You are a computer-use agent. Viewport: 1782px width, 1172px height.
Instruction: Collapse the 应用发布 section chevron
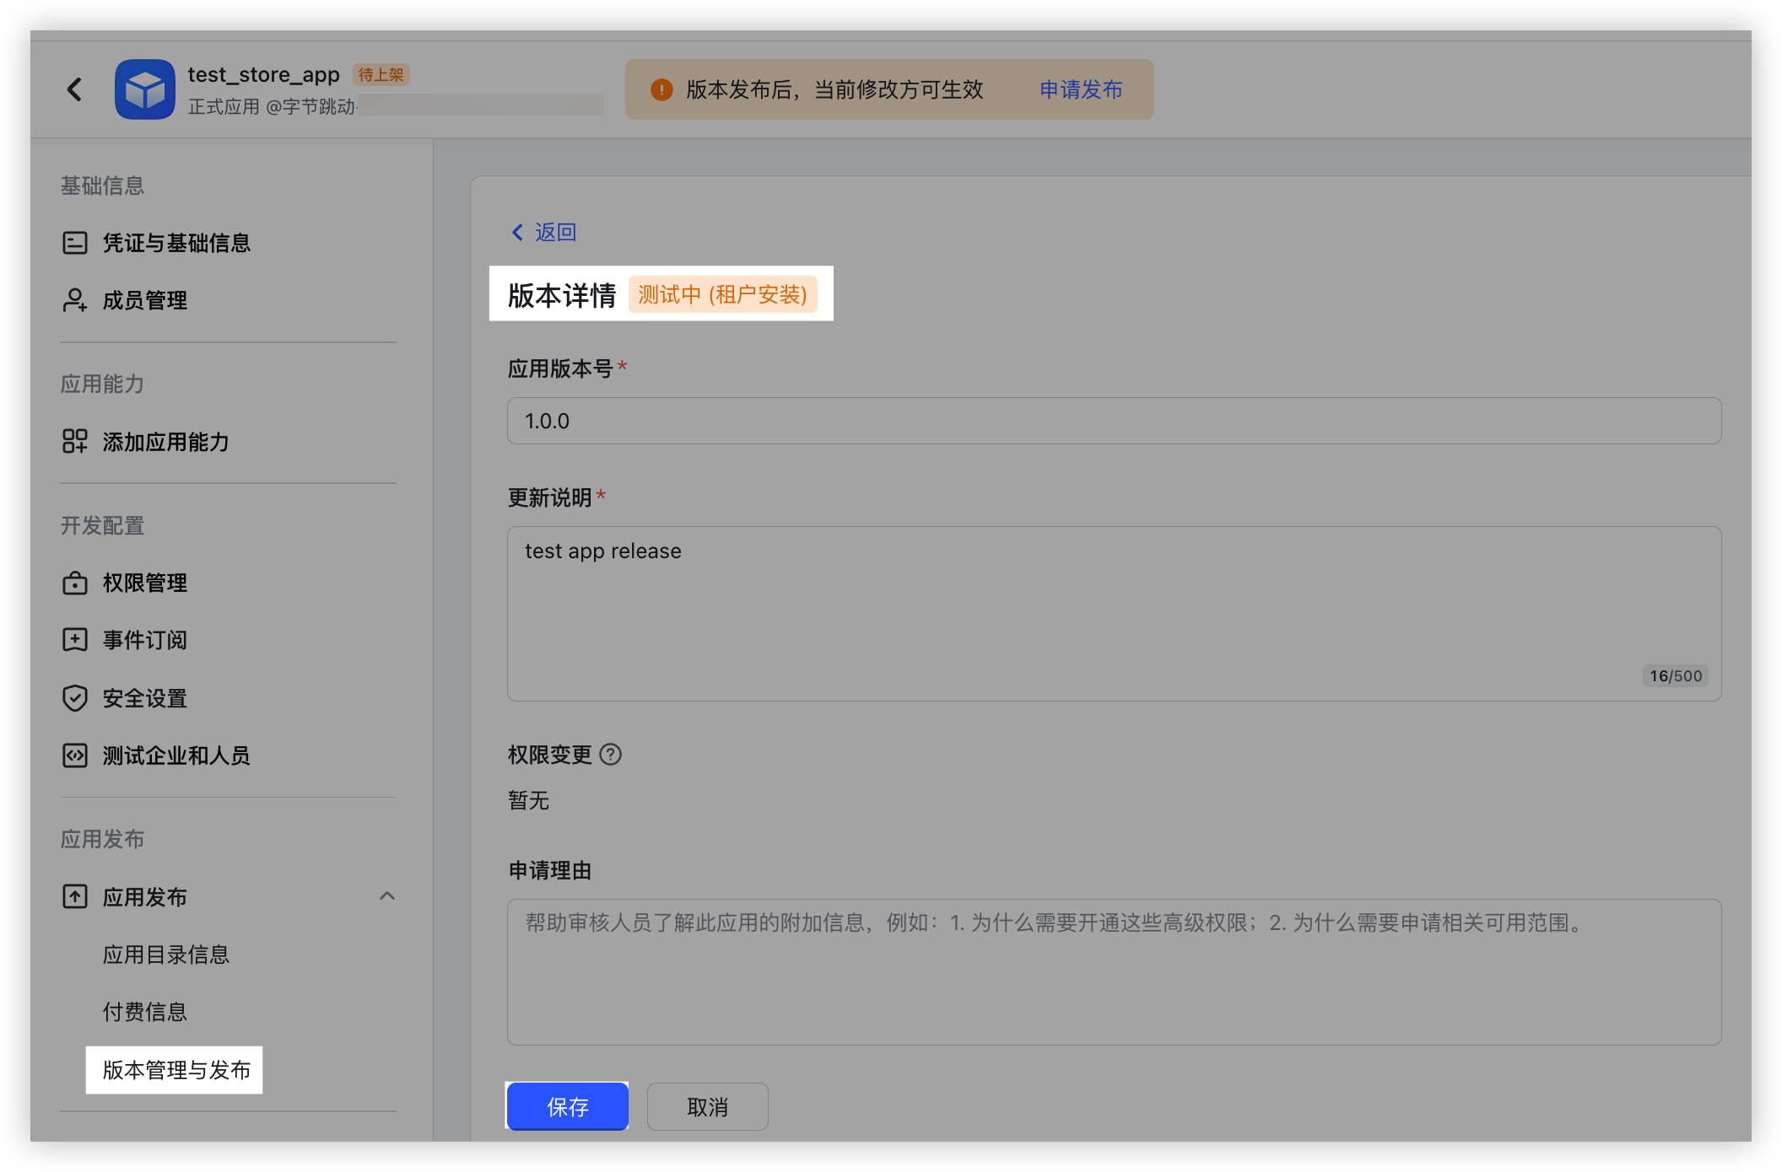387,896
